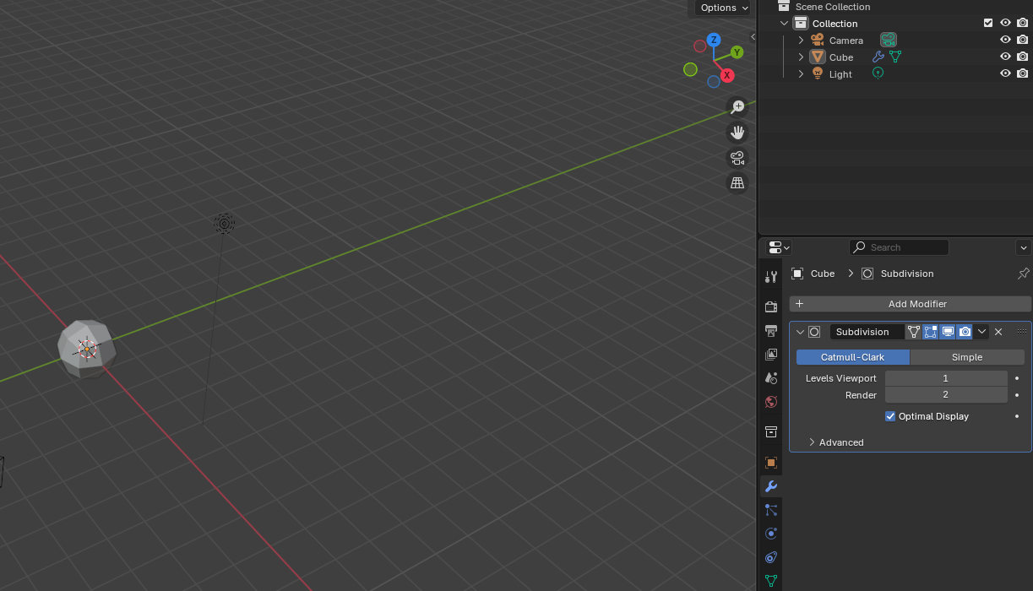Image resolution: width=1033 pixels, height=591 pixels.
Task: Snap view to the Z axis gizmo
Action: [x=714, y=40]
